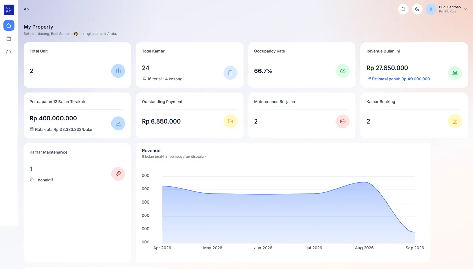The width and height of the screenshot is (473, 269).
Task: Click the Revenue chart title
Action: (151, 151)
